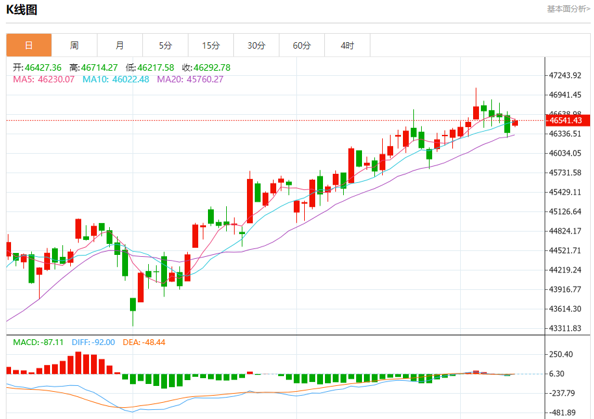Click the MACD value label
The height and width of the screenshot is (419, 594).
(x=38, y=342)
